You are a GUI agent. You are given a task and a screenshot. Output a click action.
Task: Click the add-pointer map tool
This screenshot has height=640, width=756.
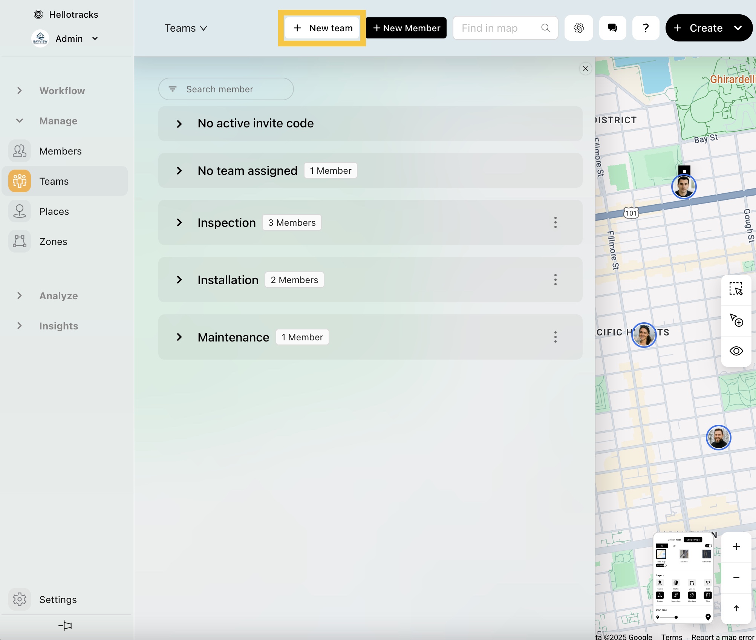736,320
